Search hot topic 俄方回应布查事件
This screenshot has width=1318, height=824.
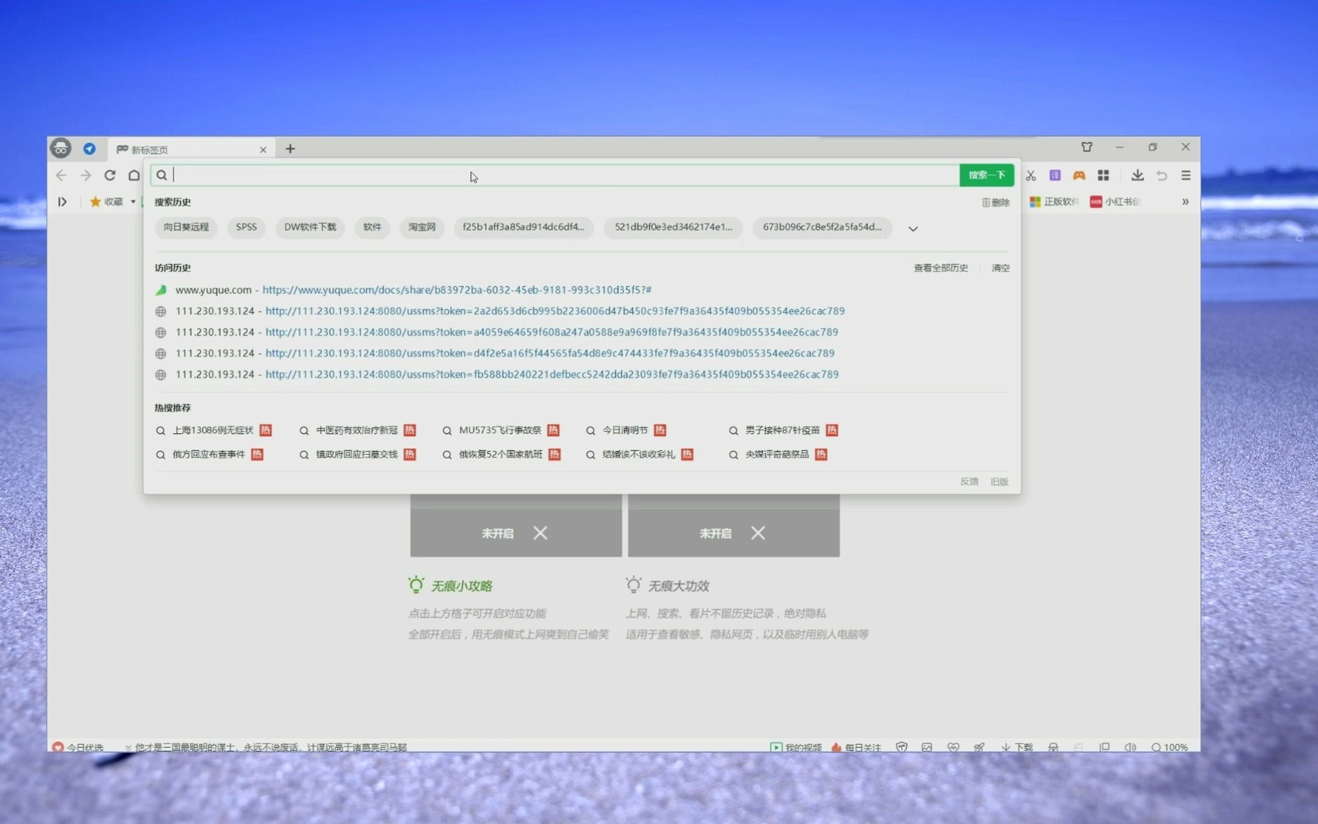click(x=209, y=454)
